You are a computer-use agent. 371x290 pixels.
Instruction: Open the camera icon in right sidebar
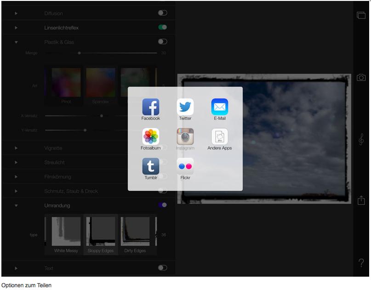[x=361, y=77]
